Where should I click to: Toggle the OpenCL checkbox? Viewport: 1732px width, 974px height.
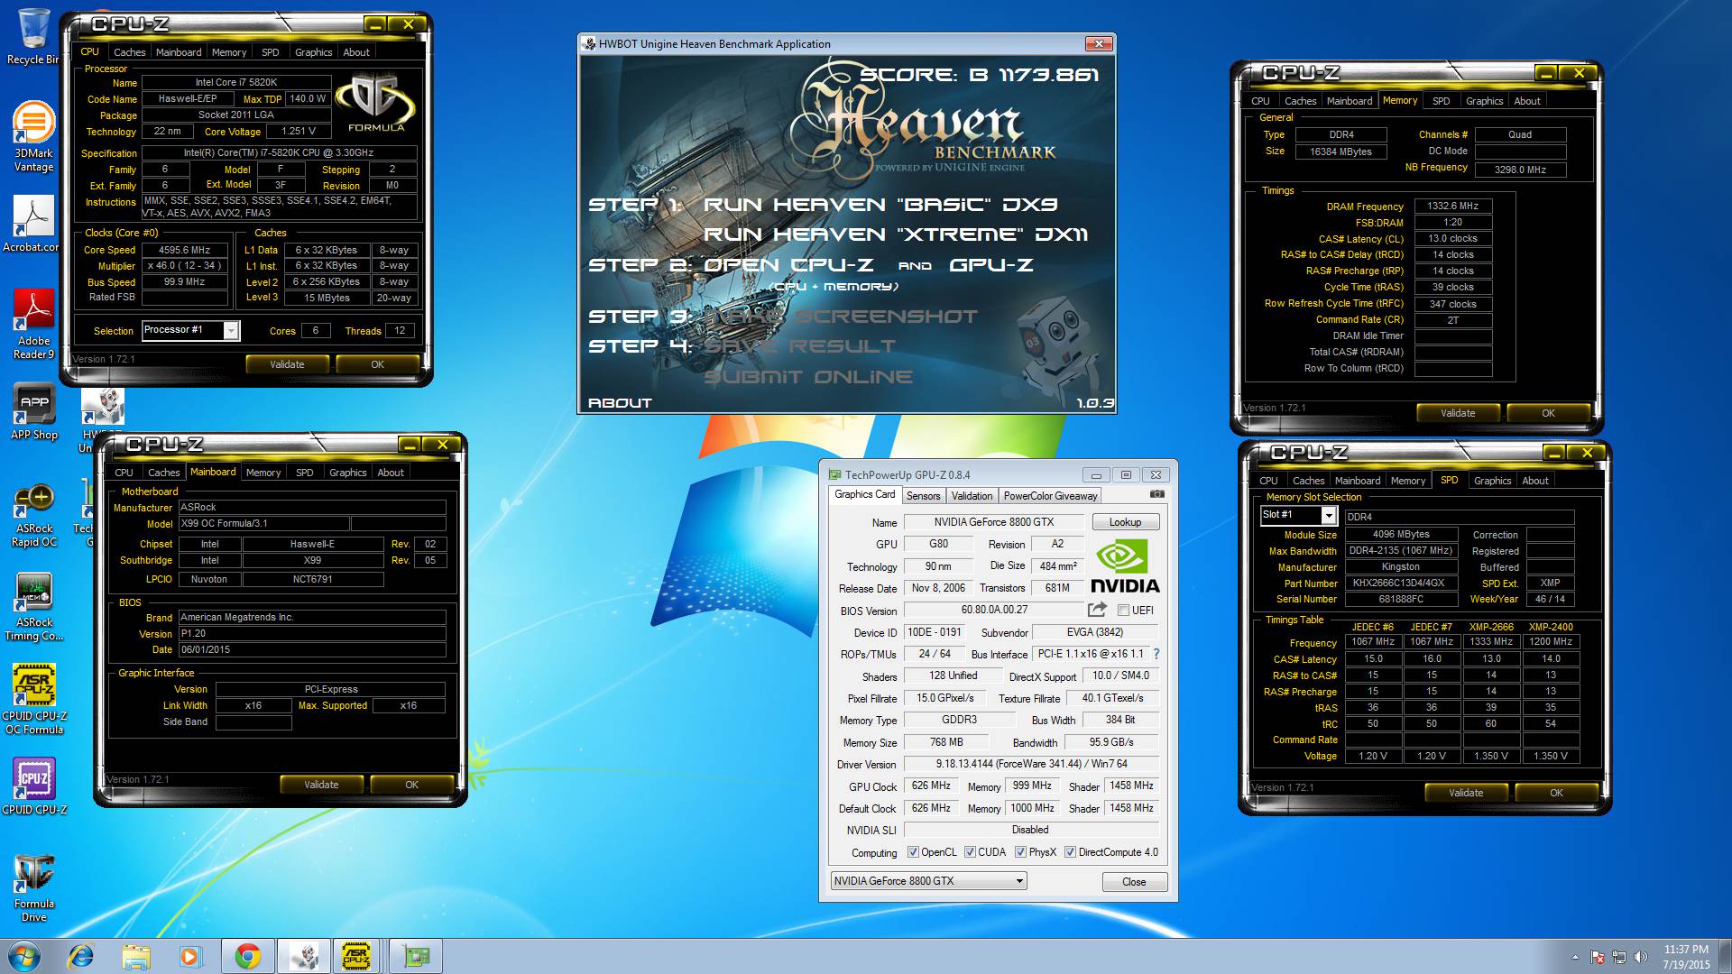pyautogui.click(x=913, y=852)
